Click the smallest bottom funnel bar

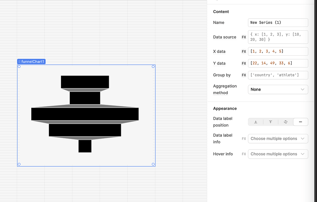pos(85,146)
